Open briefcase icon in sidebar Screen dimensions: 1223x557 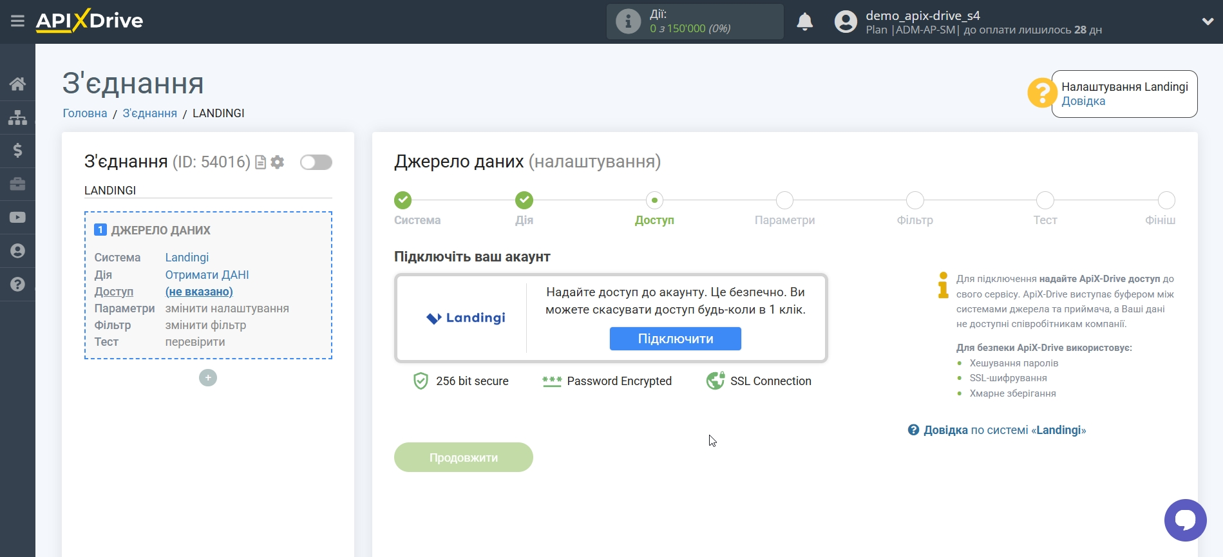[17, 184]
